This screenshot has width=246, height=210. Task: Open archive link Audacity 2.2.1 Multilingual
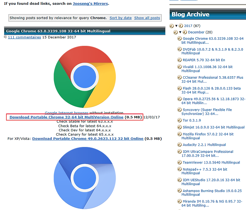coord(204,145)
